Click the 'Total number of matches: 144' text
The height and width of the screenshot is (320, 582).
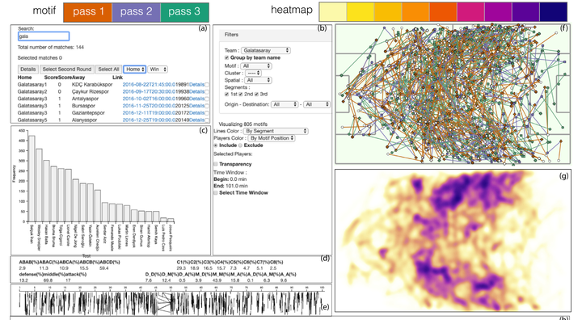coord(50,47)
